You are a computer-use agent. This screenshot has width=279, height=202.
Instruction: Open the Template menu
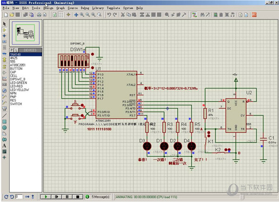pyautogui.click(x=113, y=8)
